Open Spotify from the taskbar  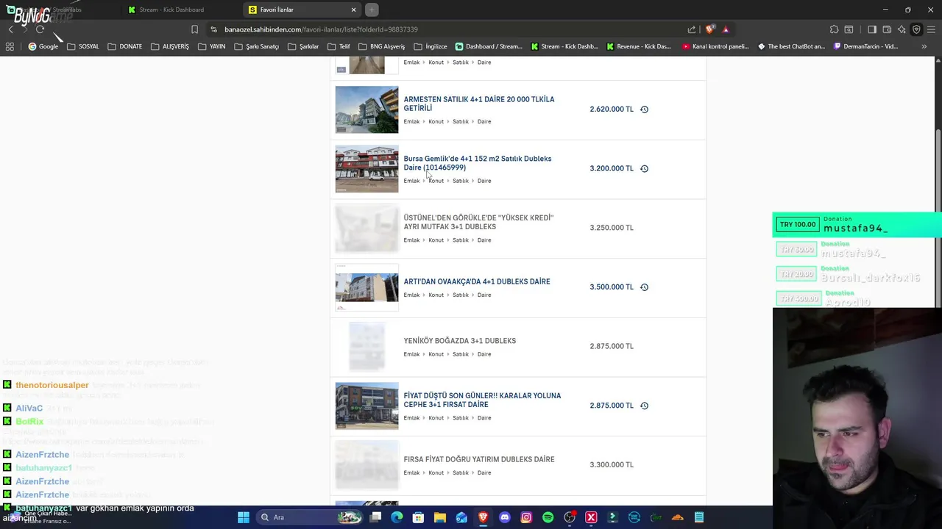[x=548, y=517]
